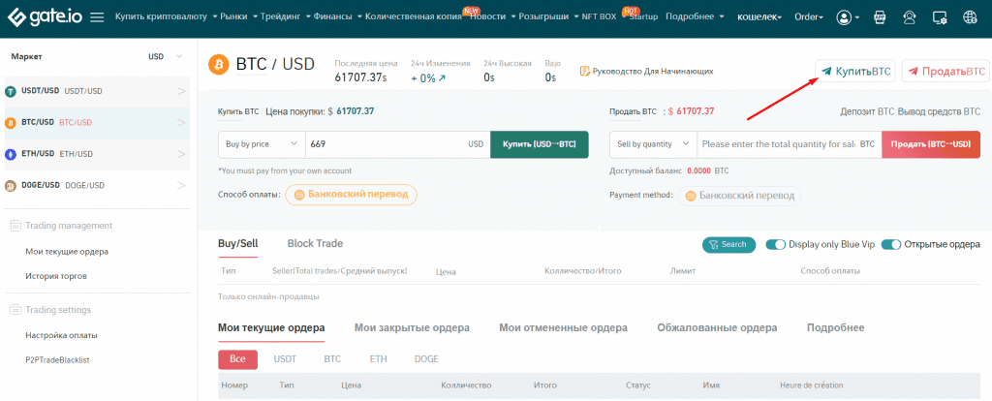Open the hamburger menu icon

97,17
